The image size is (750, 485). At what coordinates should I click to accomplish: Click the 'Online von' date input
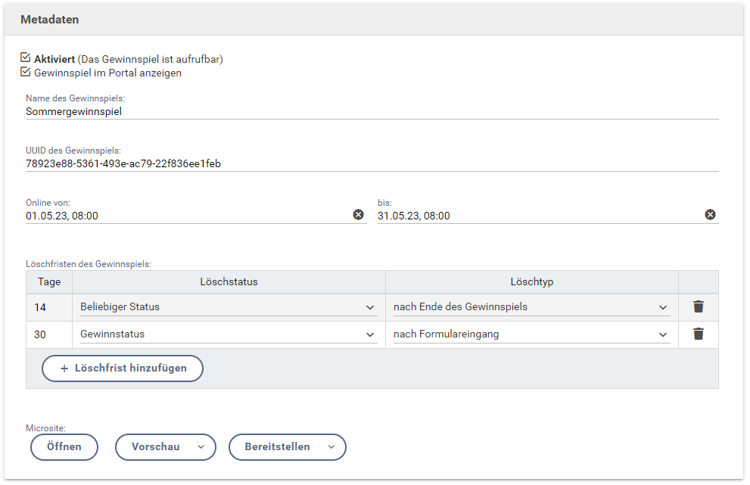pos(185,216)
